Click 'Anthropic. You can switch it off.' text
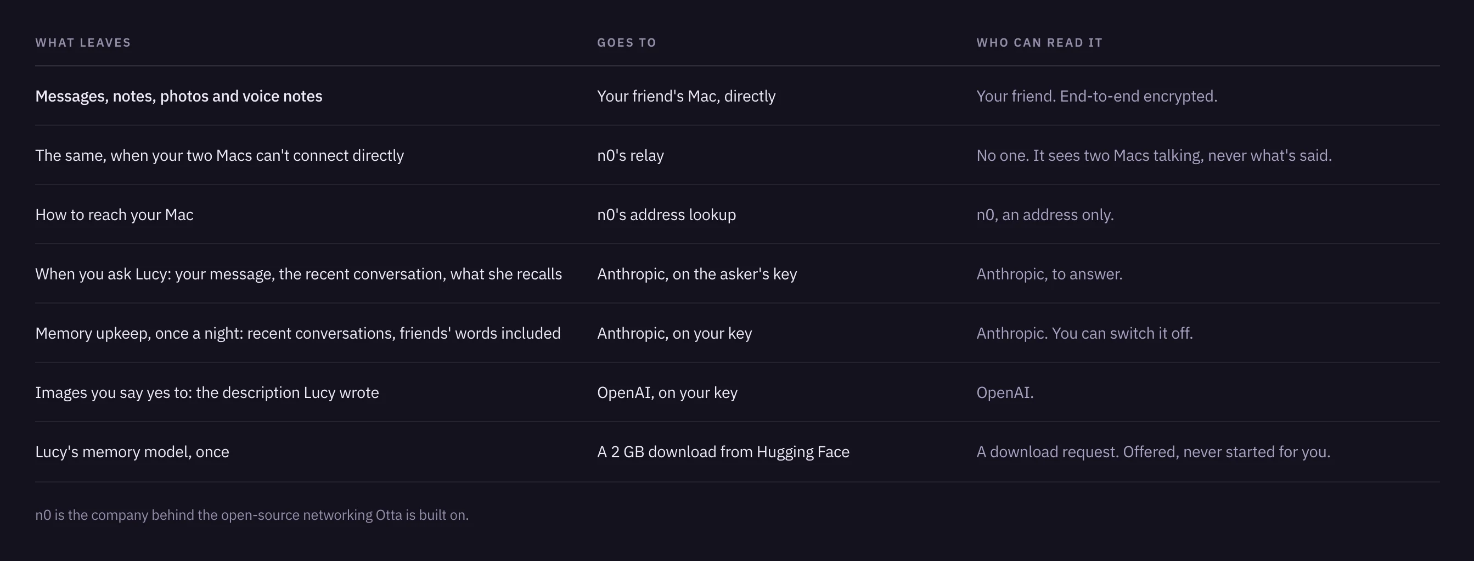The image size is (1474, 561). pos(1085,333)
